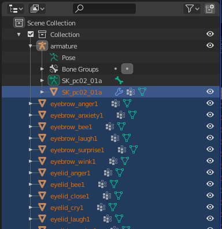This screenshot has height=229, width=222.
Task: Click eyebrow_anger1 mesh data icon
Action: point(127,103)
